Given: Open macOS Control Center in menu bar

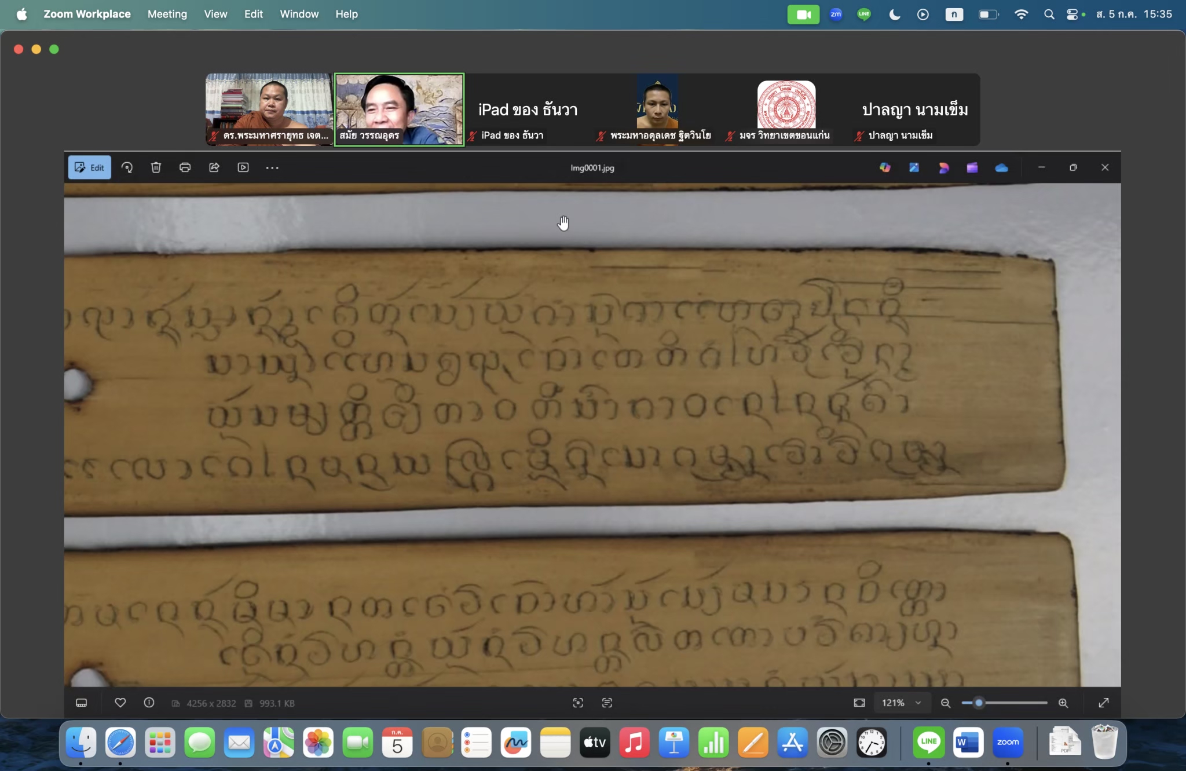Looking at the screenshot, I should [x=1072, y=14].
